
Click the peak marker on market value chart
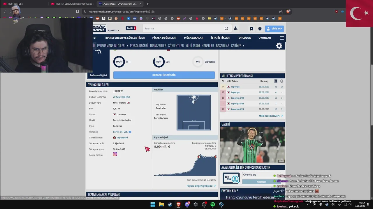201,155
